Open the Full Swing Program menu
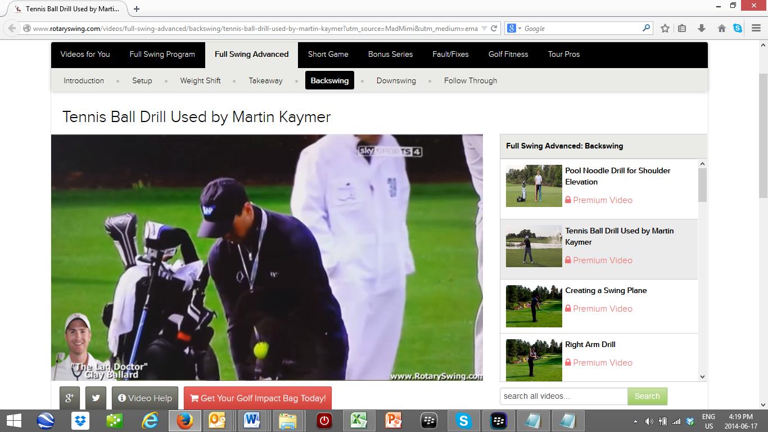768x432 pixels. (x=162, y=55)
